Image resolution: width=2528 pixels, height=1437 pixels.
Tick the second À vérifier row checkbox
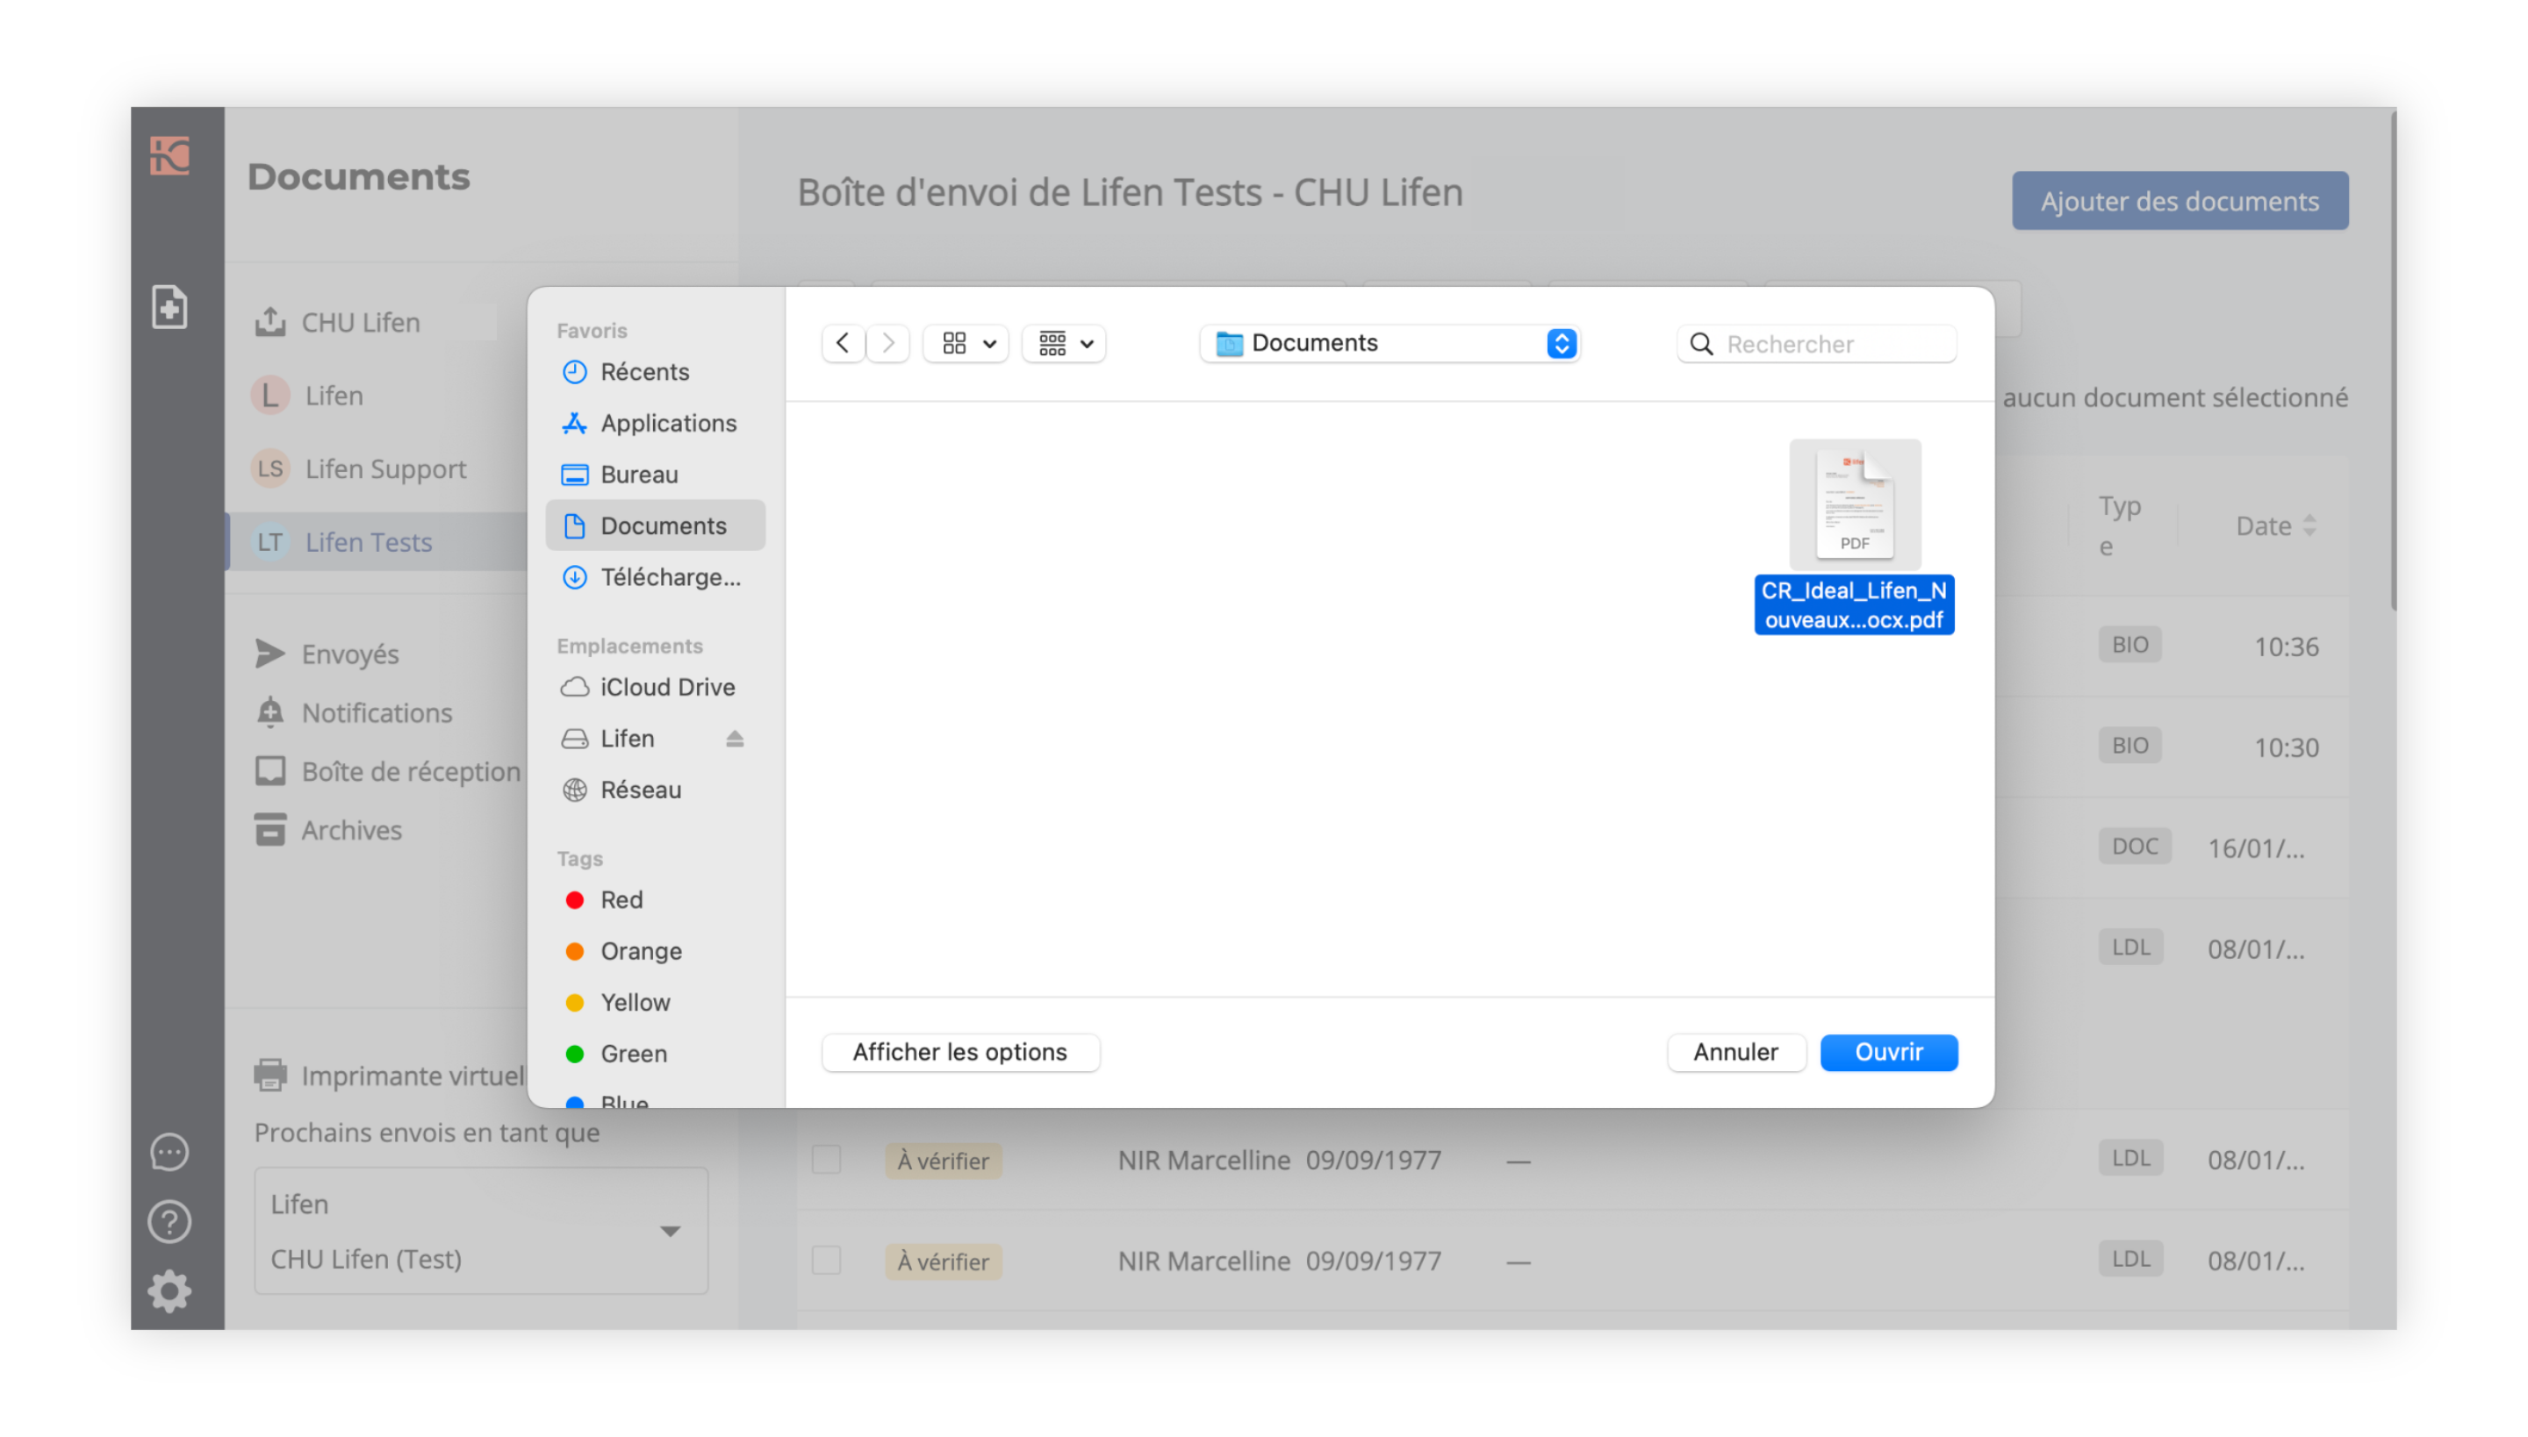[827, 1261]
